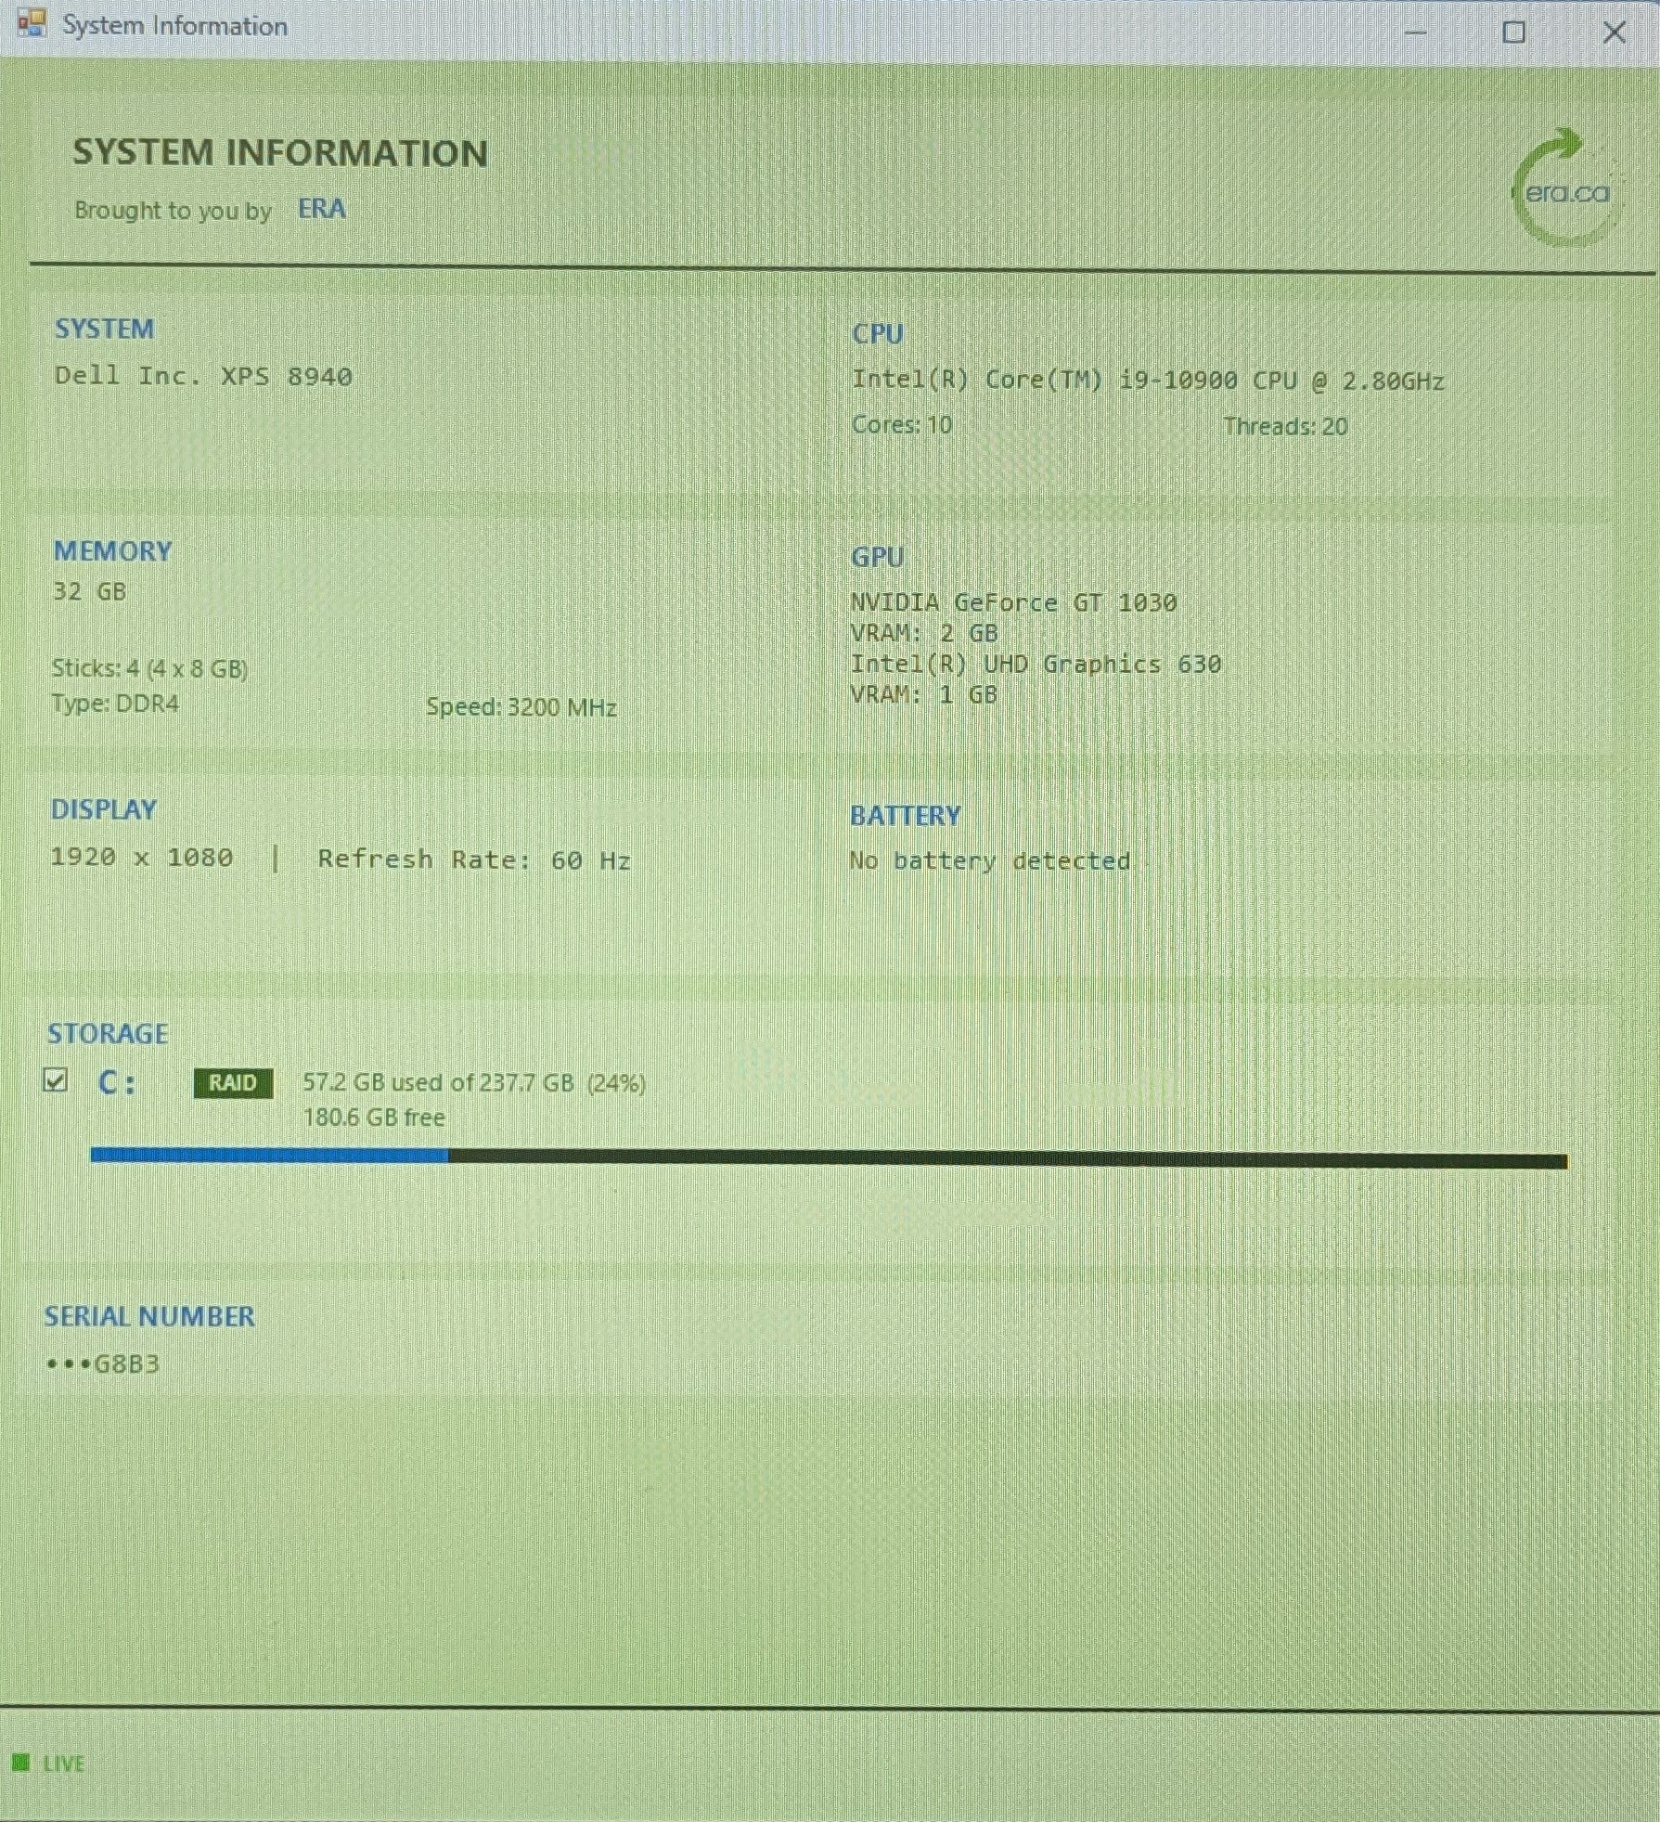This screenshot has height=1822, width=1660.
Task: Click the 'SYSTEM INFORMATION' page title
Action: tap(280, 153)
